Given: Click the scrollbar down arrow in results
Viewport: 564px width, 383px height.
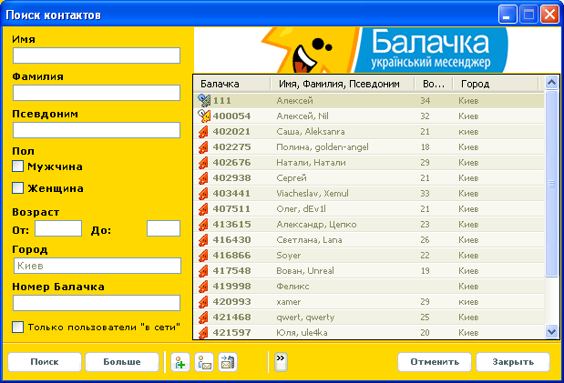Looking at the screenshot, I should (x=551, y=332).
